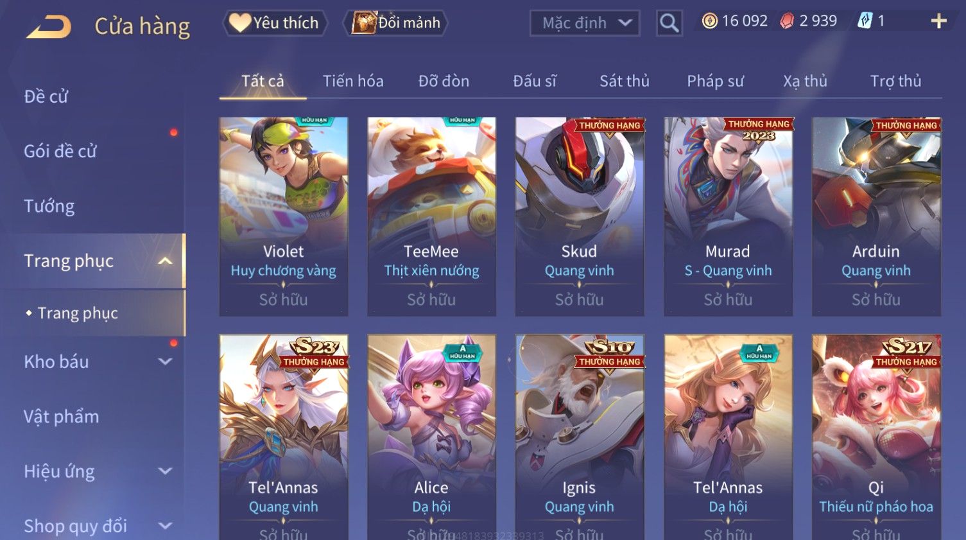The width and height of the screenshot is (966, 540).
Task: Tap the blue ticket currency icon
Action: (x=865, y=21)
